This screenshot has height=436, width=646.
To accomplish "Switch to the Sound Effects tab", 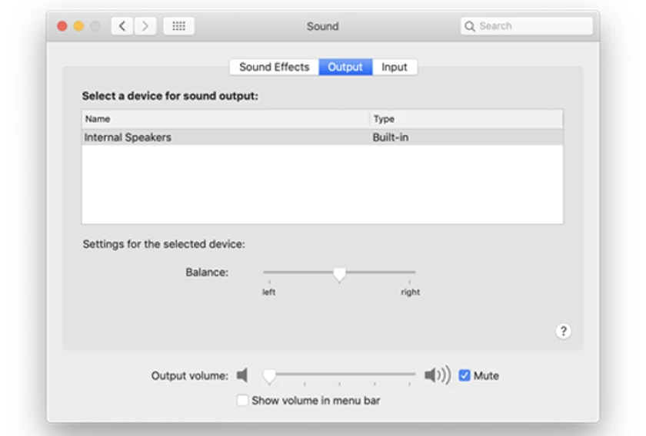I will click(274, 67).
